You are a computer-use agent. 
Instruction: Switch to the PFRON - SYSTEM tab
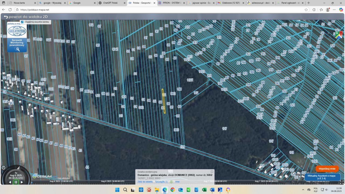(170, 3)
